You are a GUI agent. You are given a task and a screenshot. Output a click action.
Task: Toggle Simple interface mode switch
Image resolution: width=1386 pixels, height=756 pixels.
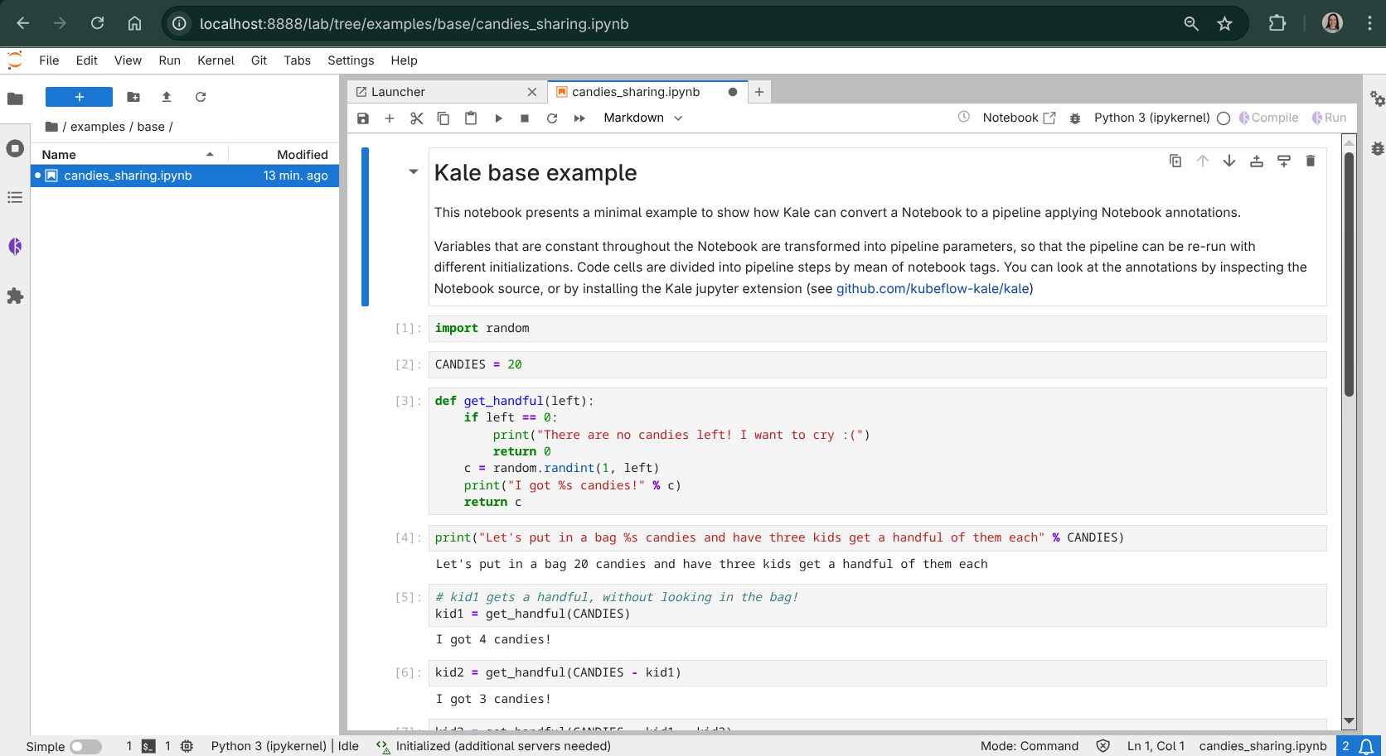86,746
